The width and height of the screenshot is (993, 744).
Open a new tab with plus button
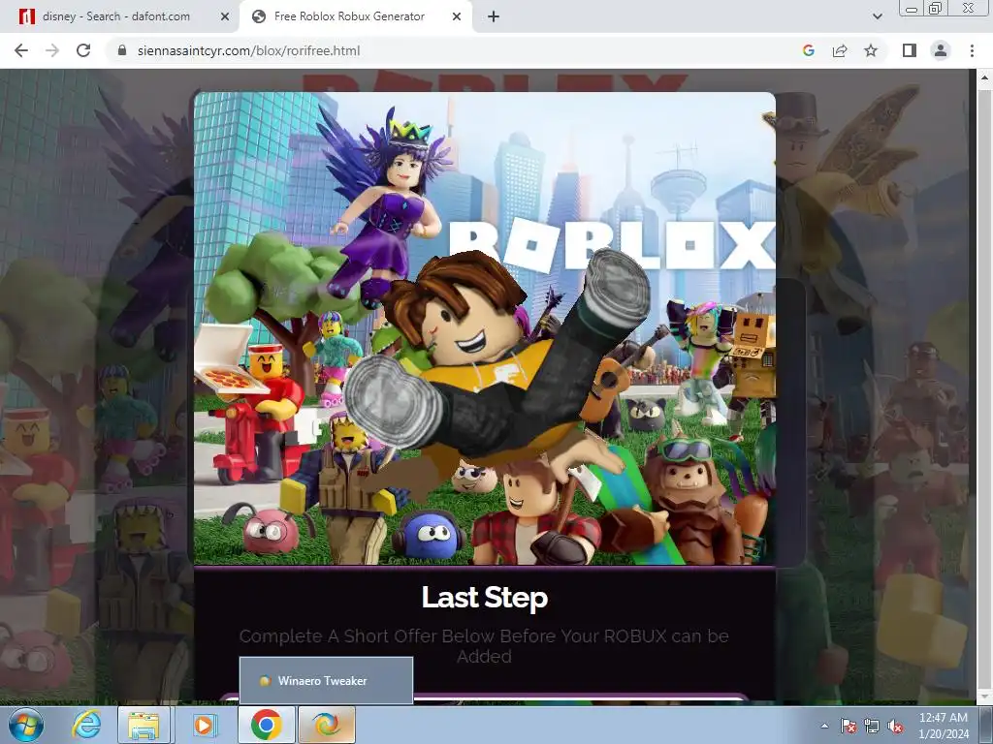[x=494, y=16]
